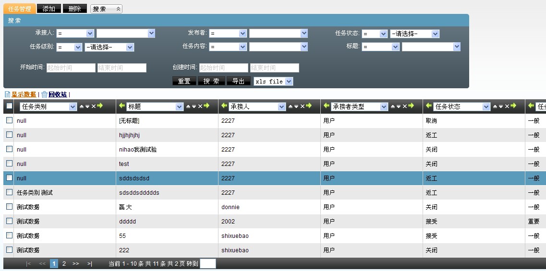Viewport: 546px width, 271px height.
Task: Tick the checkbox for the hjjhjhjhj row
Action: pos(9,135)
